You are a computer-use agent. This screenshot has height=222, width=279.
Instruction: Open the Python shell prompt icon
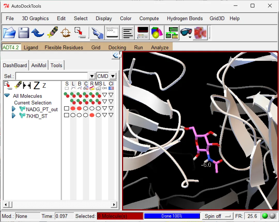(112, 32)
